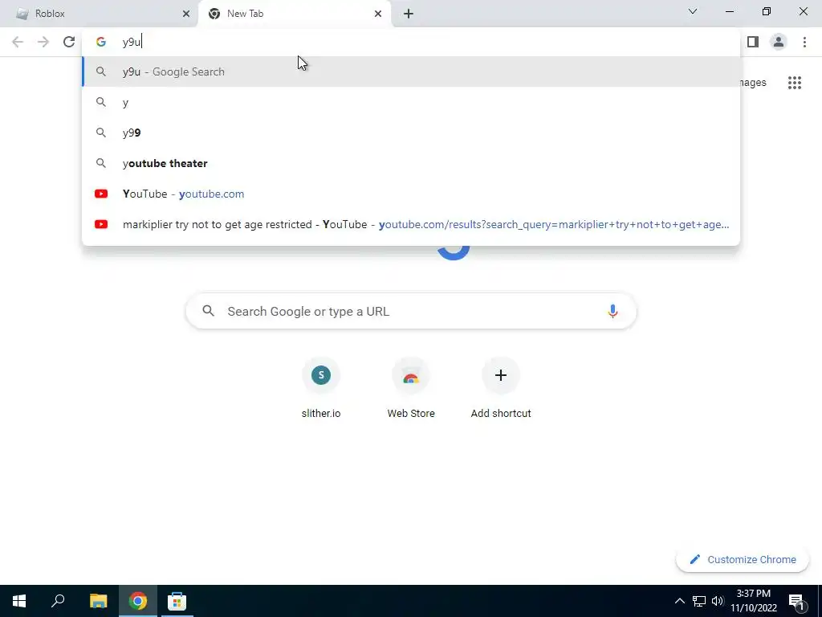Open the Google apps grid

795,83
